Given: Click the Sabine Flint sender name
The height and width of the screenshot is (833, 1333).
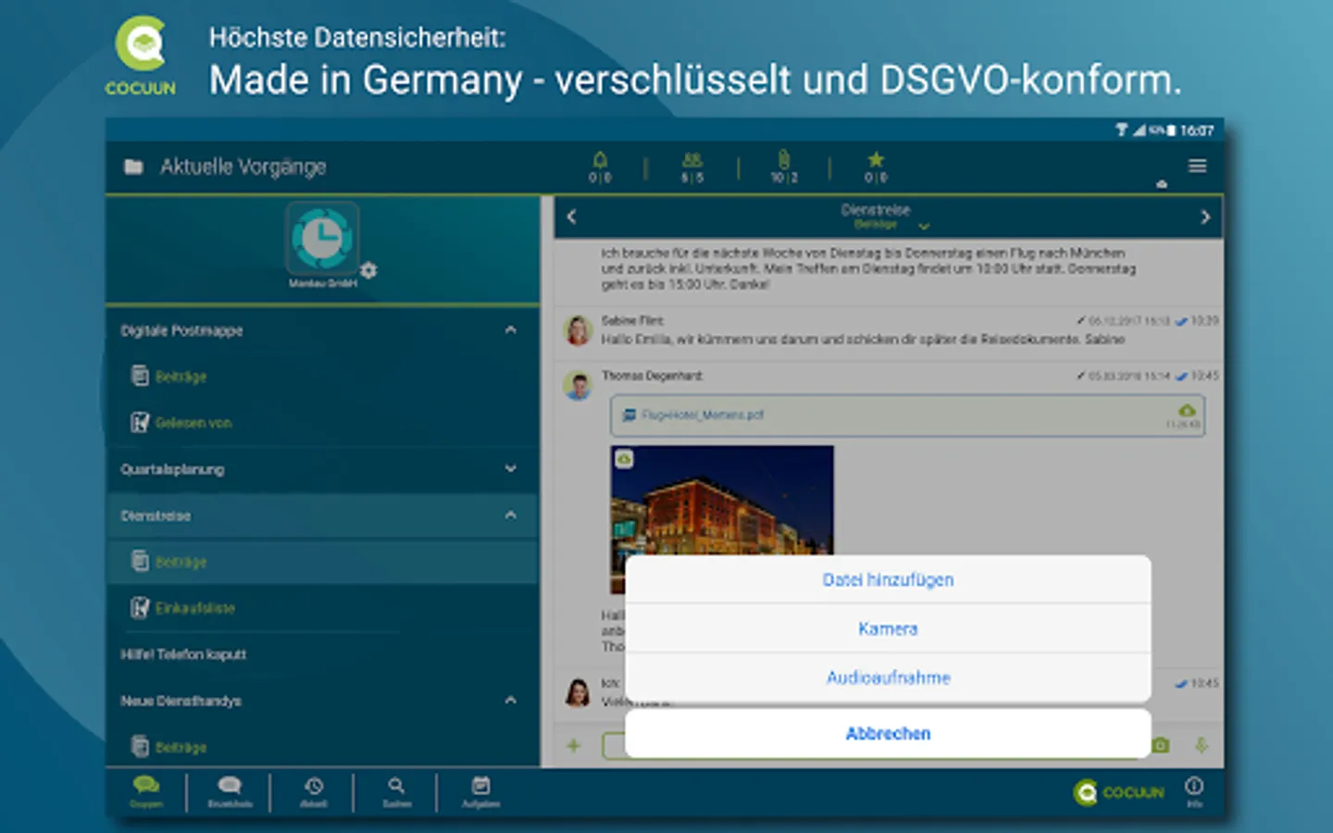Looking at the screenshot, I should [632, 320].
